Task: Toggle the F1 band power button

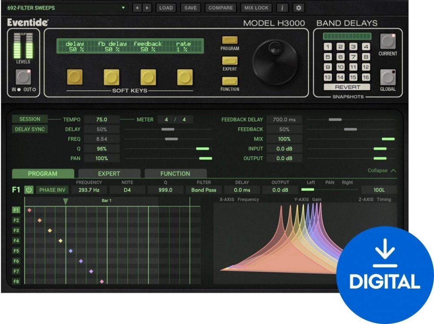Action: pos(29,190)
